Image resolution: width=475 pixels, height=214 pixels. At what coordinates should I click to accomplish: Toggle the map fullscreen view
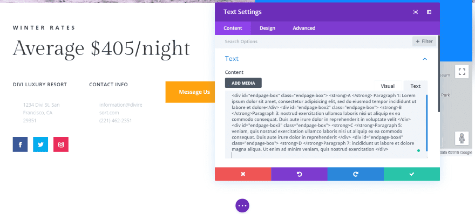click(462, 72)
